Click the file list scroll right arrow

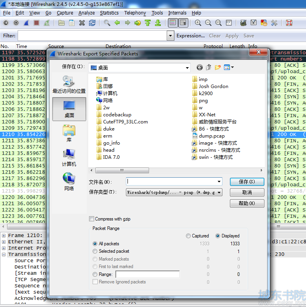(x=261, y=170)
